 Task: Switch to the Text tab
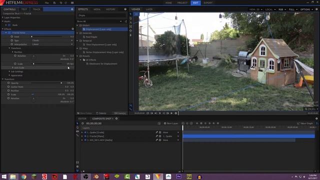(24, 9)
